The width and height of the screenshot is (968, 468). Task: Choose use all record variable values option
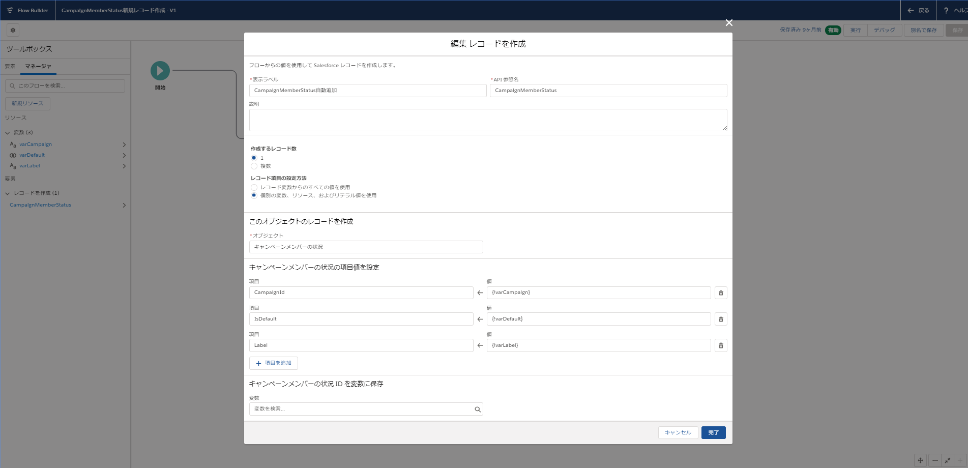pos(254,188)
